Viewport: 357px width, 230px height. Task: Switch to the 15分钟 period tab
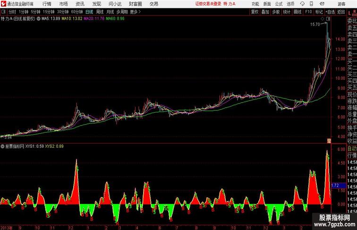click(x=49, y=12)
